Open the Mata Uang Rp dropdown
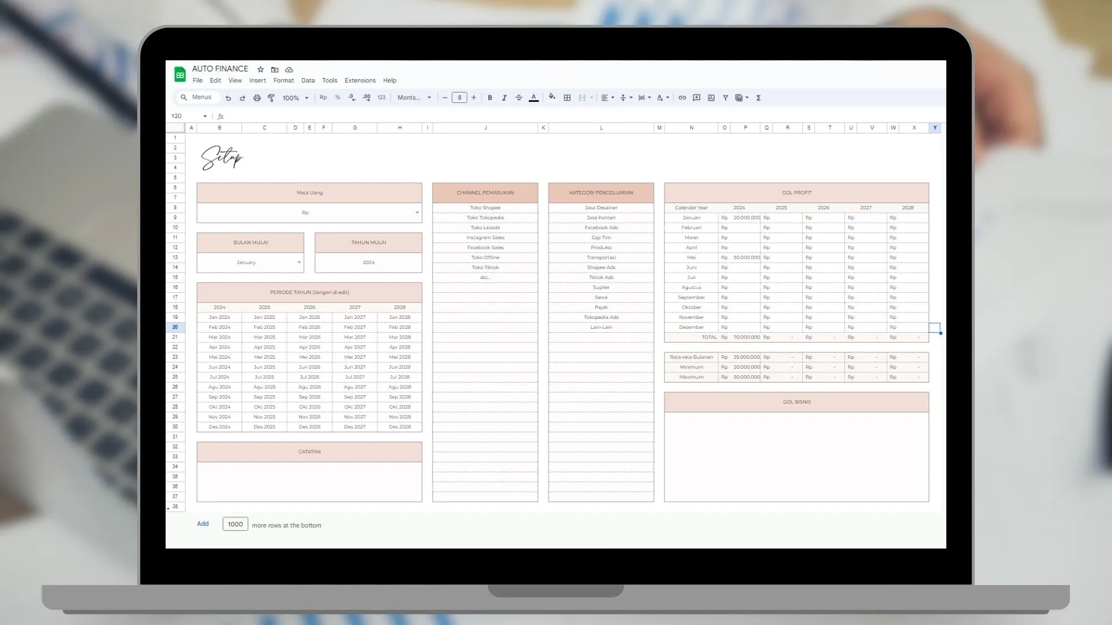Image resolution: width=1112 pixels, height=625 pixels. [x=417, y=212]
